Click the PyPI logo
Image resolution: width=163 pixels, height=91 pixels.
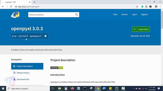click(x=15, y=15)
